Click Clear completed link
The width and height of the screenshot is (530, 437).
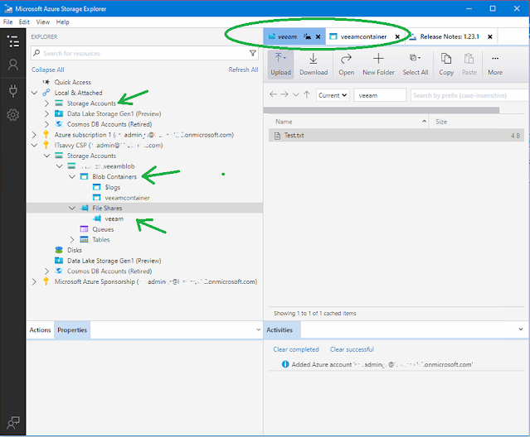click(x=296, y=349)
